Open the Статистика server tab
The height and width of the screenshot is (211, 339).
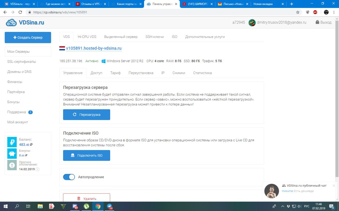click(x=202, y=73)
